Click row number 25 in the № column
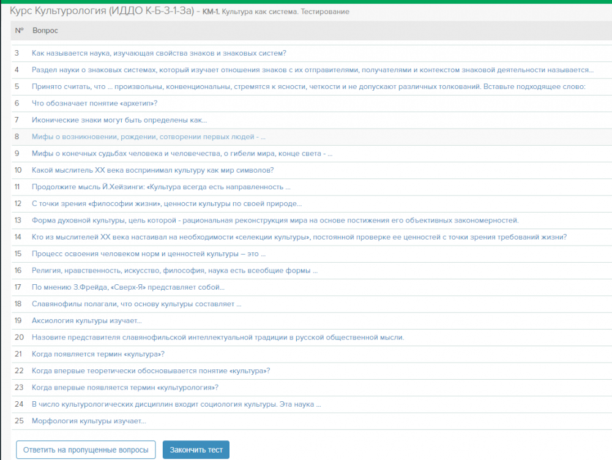The image size is (612, 460). point(19,421)
